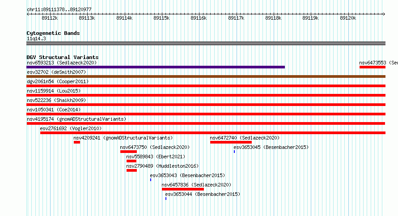This screenshot has height=216, width=398.
Task: Click the 89119k ruler label
Action: (310, 18)
